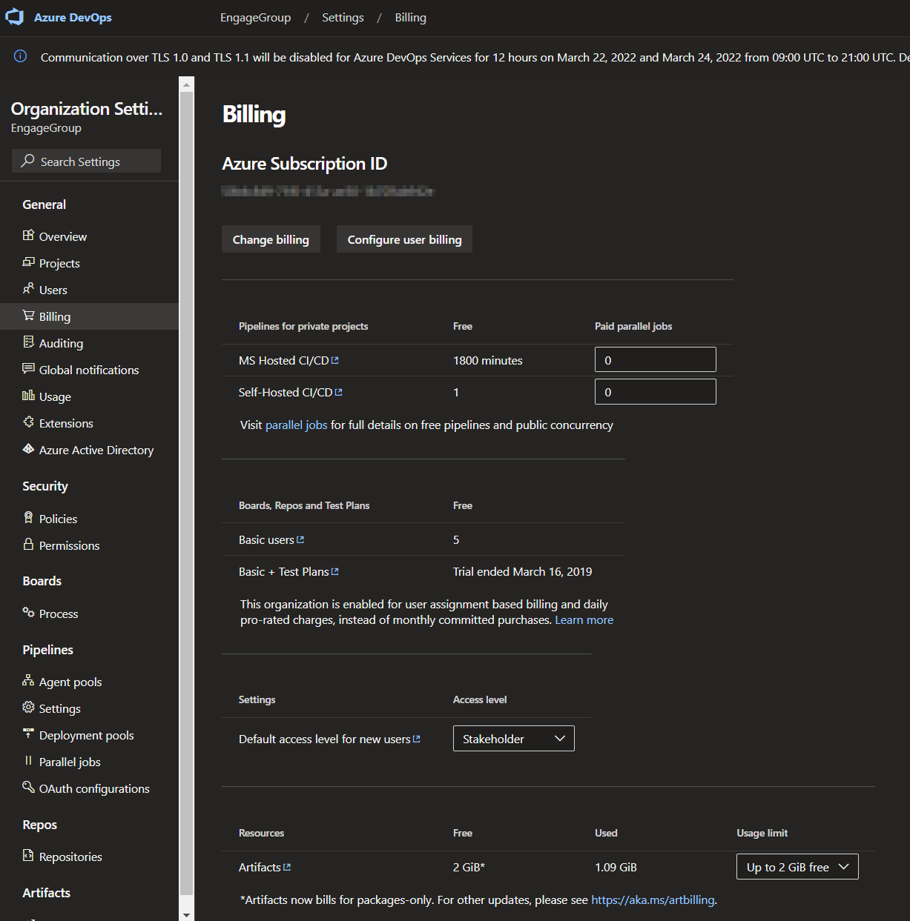Click 'Trial ended March 16, 2019' text
Image resolution: width=910 pixels, height=921 pixels.
(522, 571)
